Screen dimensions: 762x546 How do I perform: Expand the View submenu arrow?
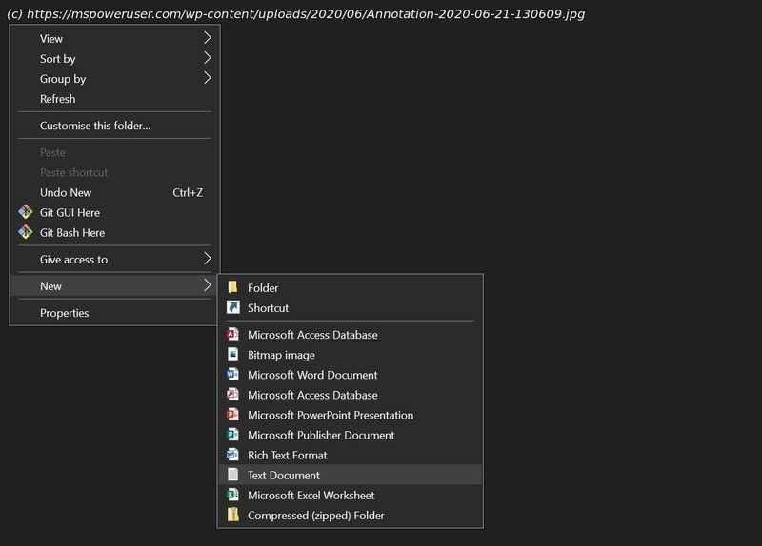[208, 38]
